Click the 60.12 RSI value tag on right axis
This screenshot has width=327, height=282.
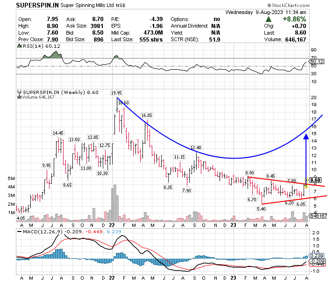pyautogui.click(x=317, y=62)
